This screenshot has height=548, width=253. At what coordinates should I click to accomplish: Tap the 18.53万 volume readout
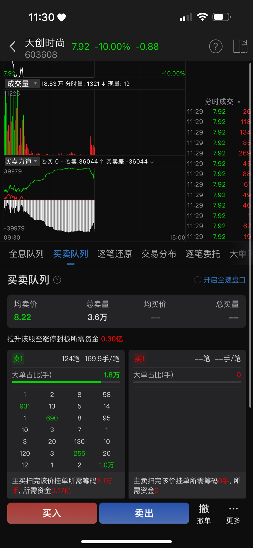tap(52, 84)
